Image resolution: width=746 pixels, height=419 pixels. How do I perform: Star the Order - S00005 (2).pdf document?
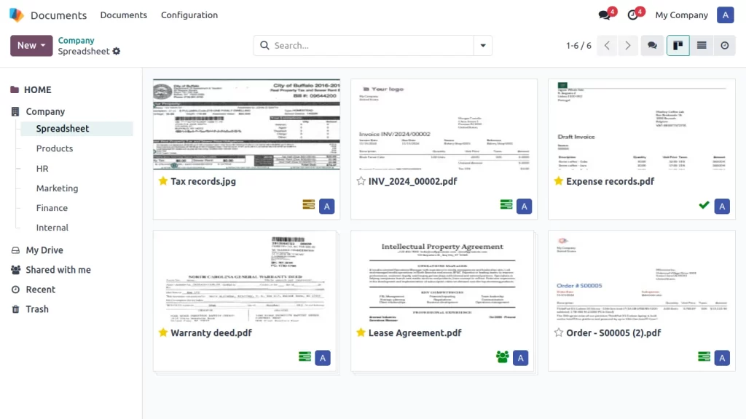click(x=558, y=332)
